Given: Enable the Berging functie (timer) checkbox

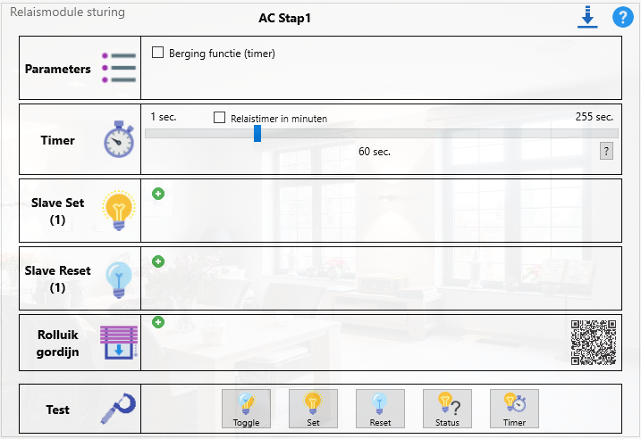Looking at the screenshot, I should pos(158,53).
